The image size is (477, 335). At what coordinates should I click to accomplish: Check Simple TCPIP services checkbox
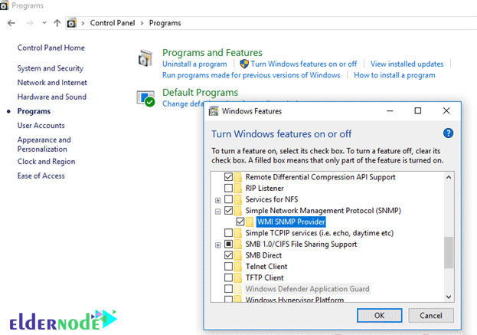(x=228, y=233)
